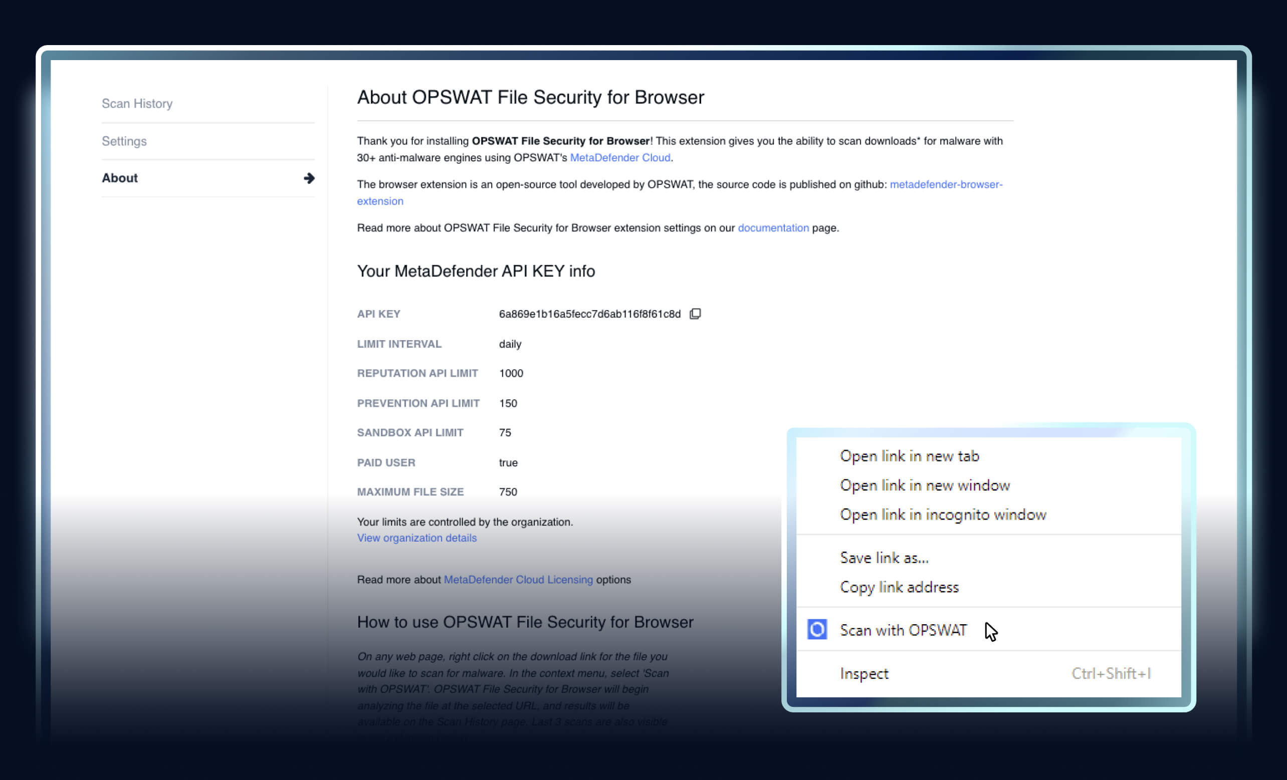Click the About OPSWAT File Security heading
1287x780 pixels.
tap(530, 97)
